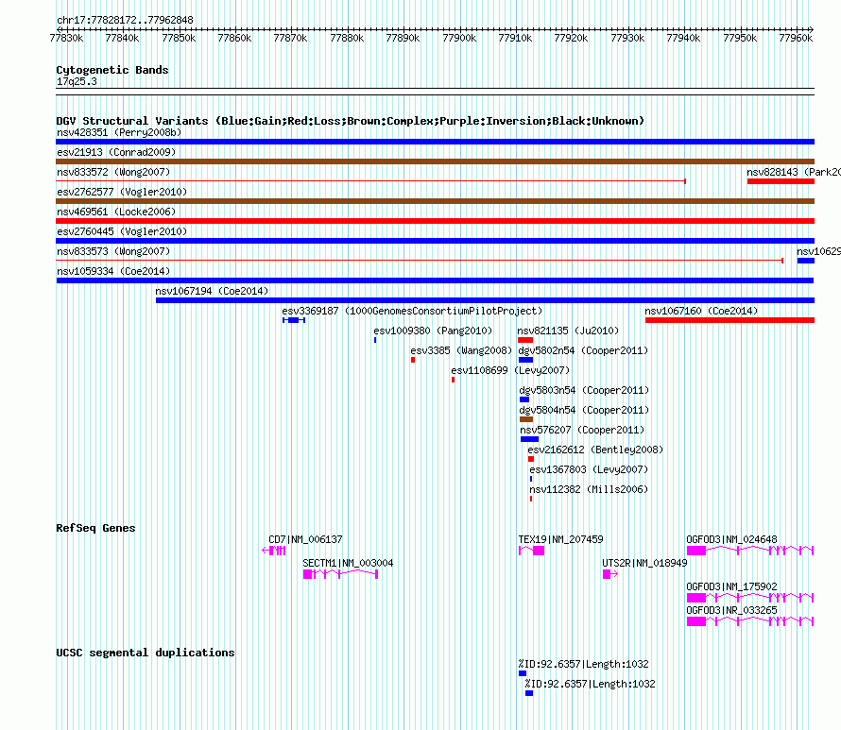The width and height of the screenshot is (841, 730).
Task: Click the dgv5802n54 (Cooper2011) blue block
Action: (525, 360)
